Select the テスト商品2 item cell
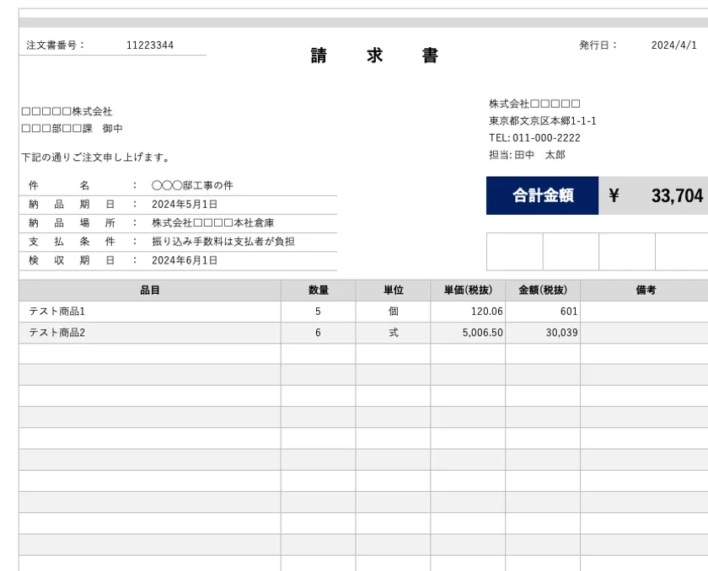708x571 pixels. [150, 333]
